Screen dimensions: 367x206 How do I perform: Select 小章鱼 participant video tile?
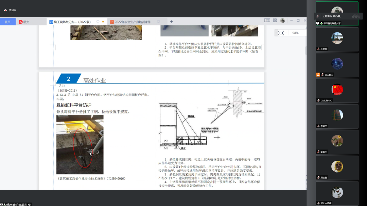(x=337, y=39)
